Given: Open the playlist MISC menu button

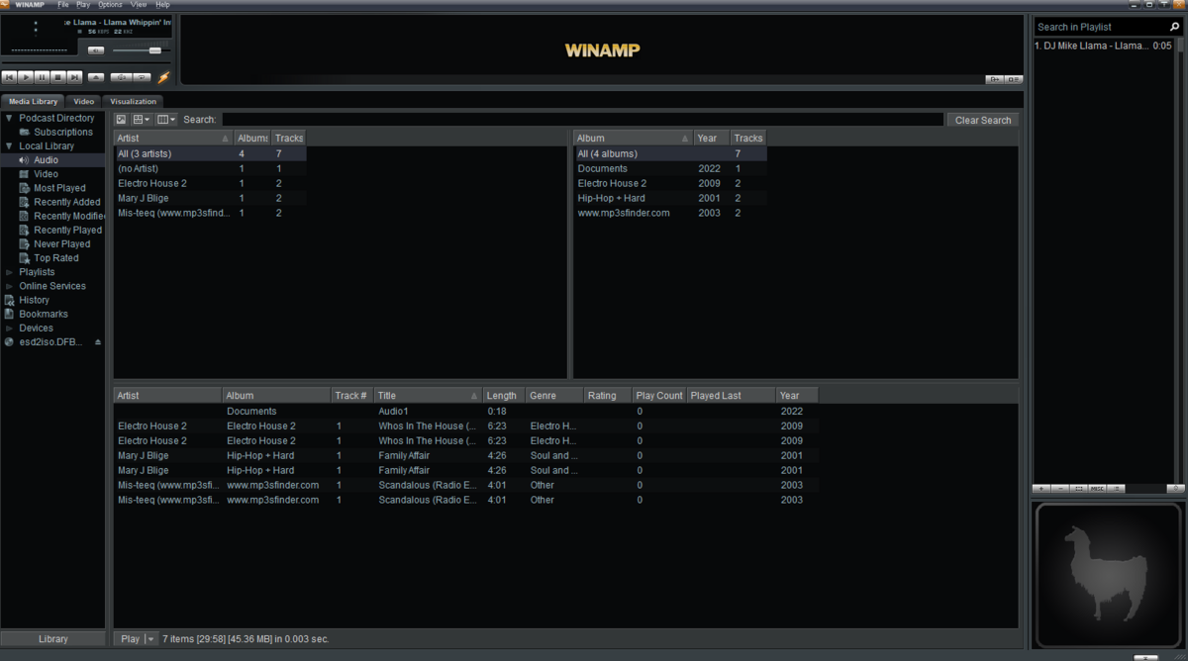Looking at the screenshot, I should click(1097, 489).
